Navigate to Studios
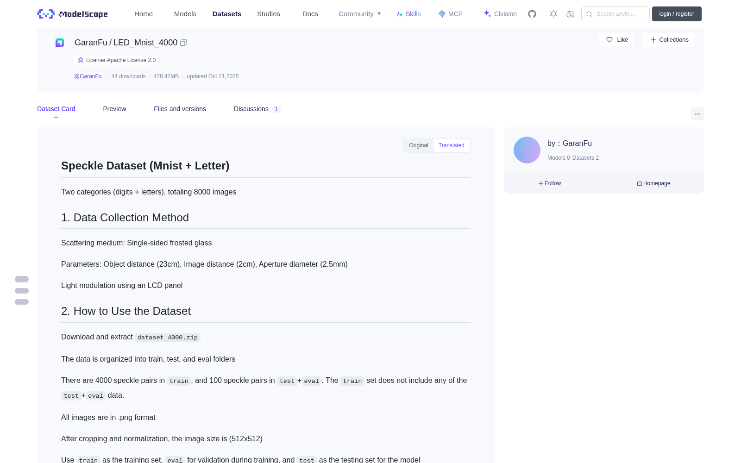The image size is (741, 463). point(269,14)
